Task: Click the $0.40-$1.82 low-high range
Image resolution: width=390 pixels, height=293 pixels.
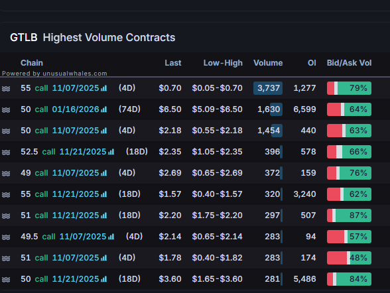Action: pyautogui.click(x=217, y=258)
